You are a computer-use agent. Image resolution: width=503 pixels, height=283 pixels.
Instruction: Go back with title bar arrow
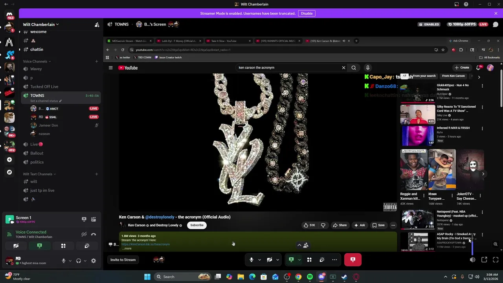click(x=6, y=4)
